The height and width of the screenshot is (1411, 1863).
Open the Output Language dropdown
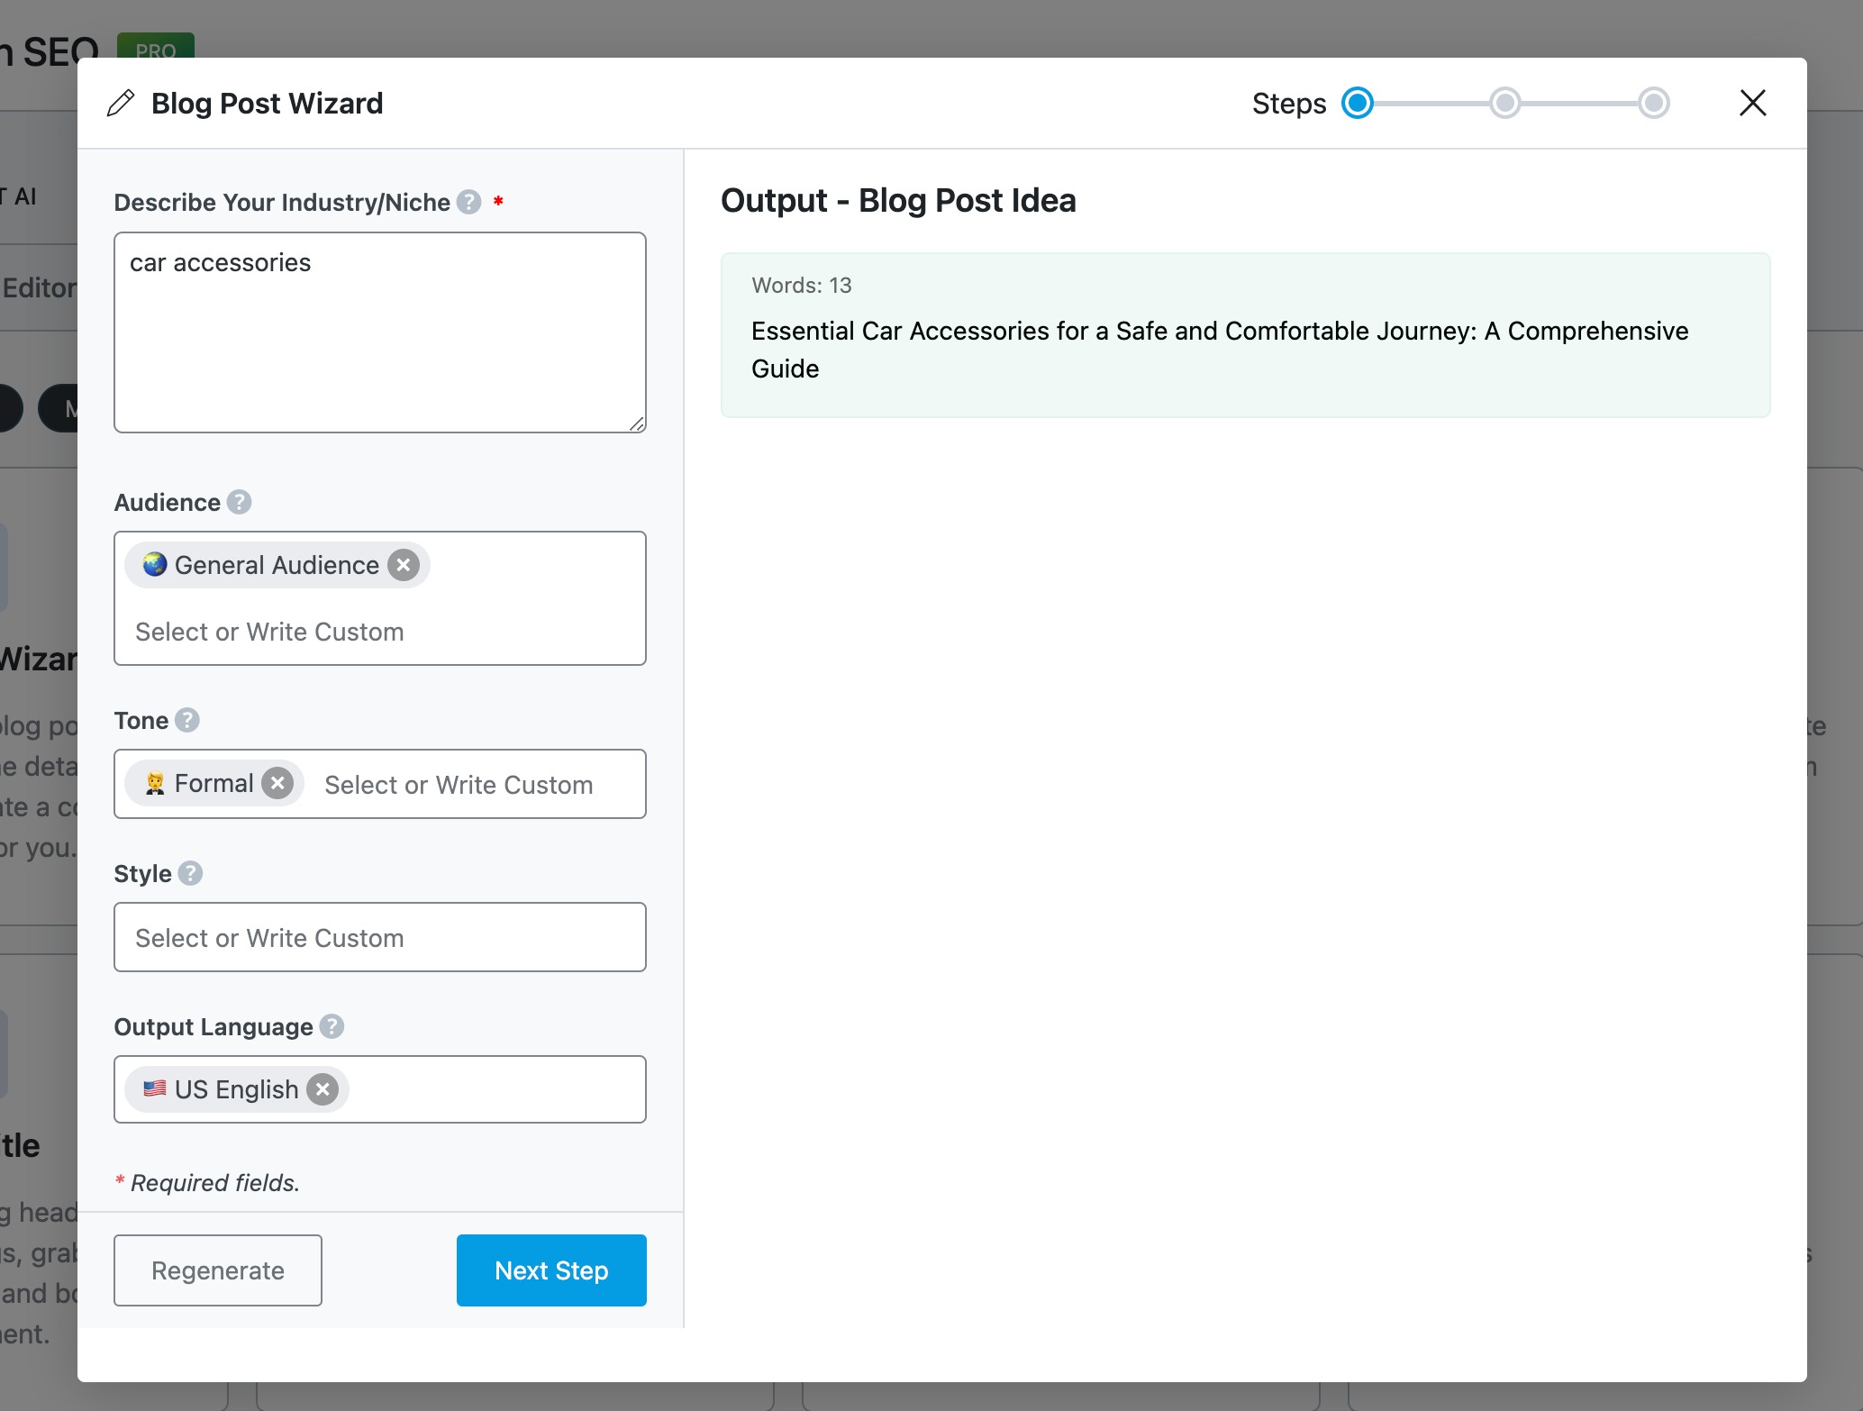pyautogui.click(x=495, y=1089)
